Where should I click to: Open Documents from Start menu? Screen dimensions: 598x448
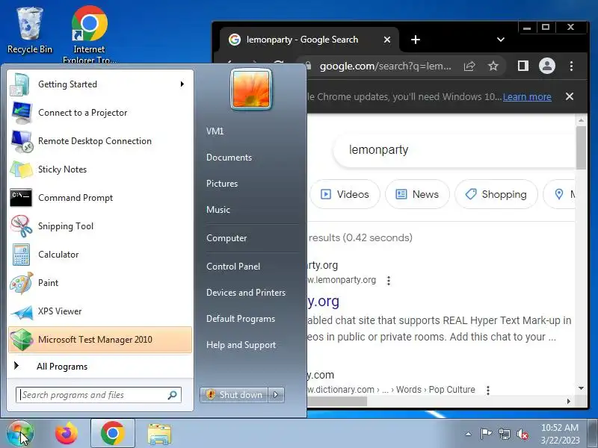[229, 158]
